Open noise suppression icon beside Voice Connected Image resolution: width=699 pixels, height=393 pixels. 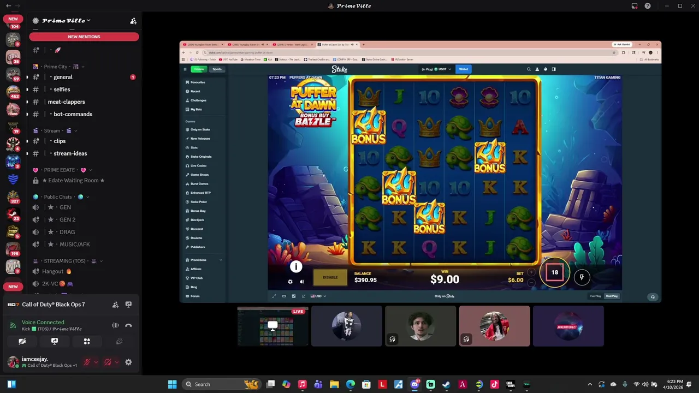(115, 325)
